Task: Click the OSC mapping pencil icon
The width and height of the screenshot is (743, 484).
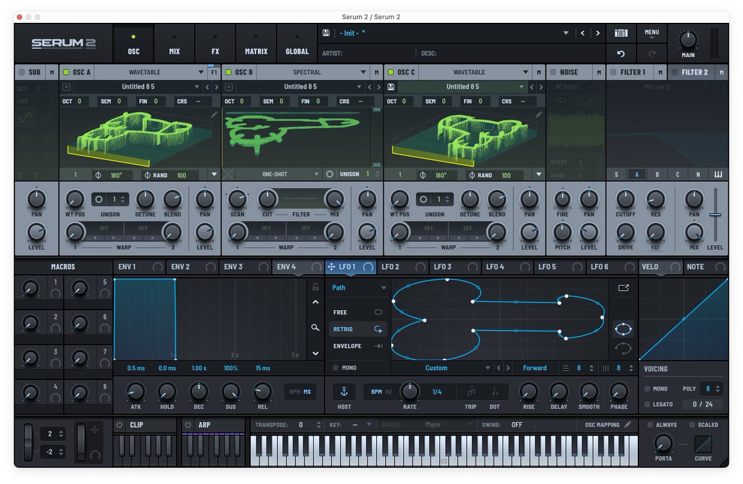Action: 628,425
